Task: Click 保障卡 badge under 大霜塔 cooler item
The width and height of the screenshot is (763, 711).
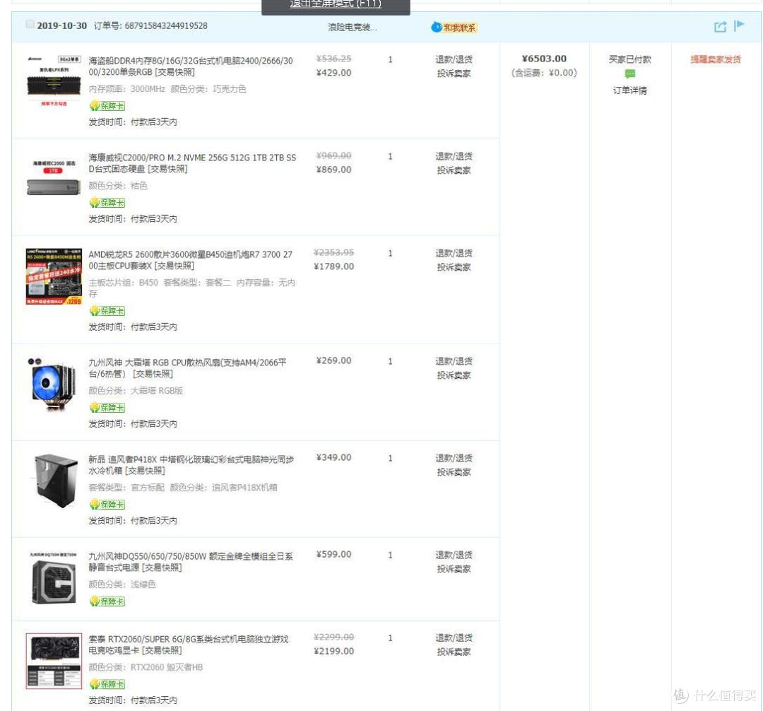Action: [x=107, y=407]
